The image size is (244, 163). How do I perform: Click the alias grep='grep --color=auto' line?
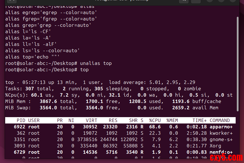pyautogui.click(x=48, y=25)
